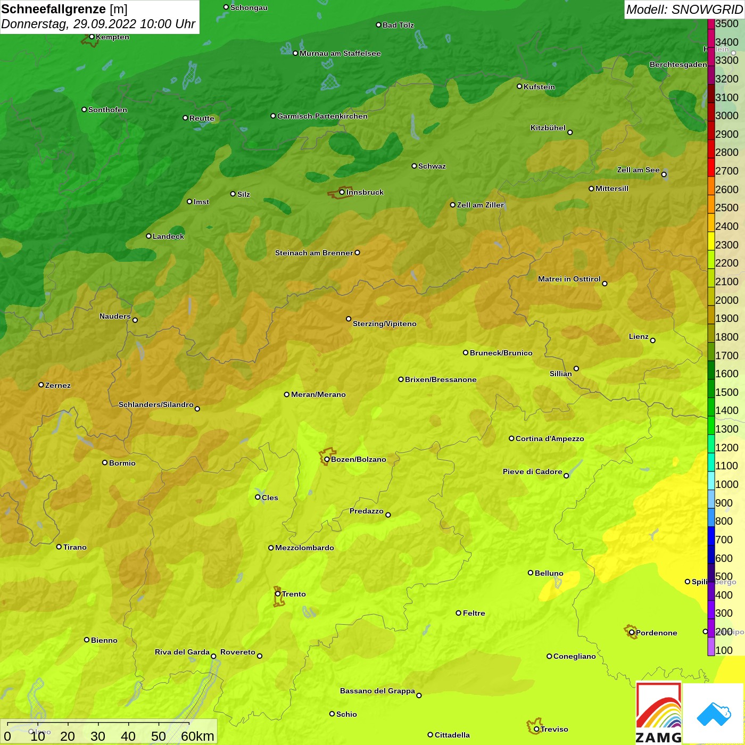Click the Pieve di Cadore label
This screenshot has height=745, width=745.
coord(533,471)
